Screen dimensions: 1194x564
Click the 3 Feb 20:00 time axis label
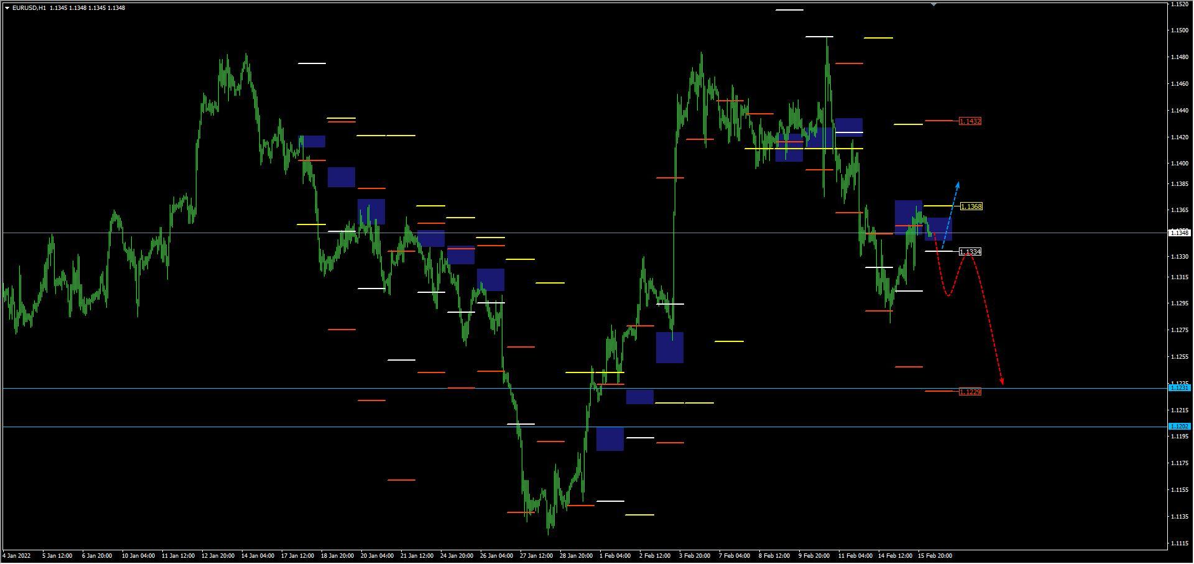pyautogui.click(x=695, y=555)
